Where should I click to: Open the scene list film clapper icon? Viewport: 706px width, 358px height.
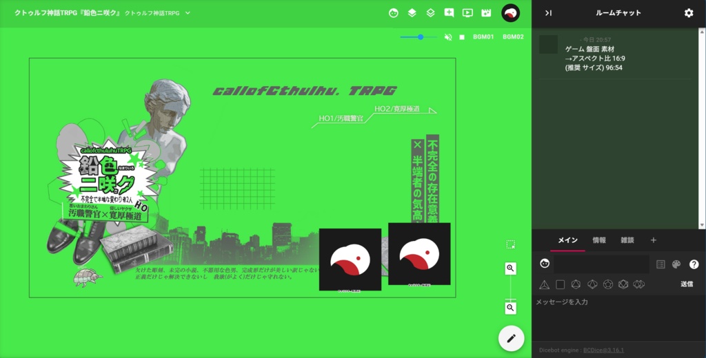(x=486, y=13)
